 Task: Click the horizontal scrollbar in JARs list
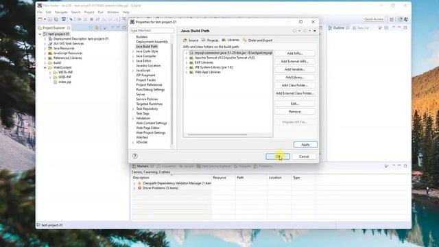217,134
